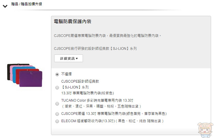Click the purple laptop sleeve image
214x138 pixels.
31,79
